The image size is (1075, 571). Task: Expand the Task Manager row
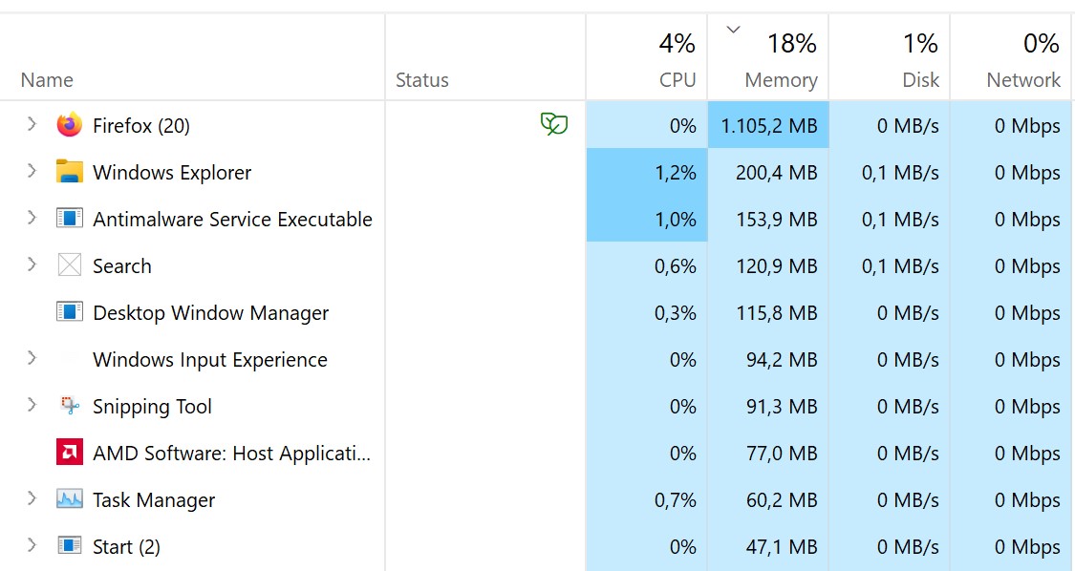pyautogui.click(x=32, y=498)
